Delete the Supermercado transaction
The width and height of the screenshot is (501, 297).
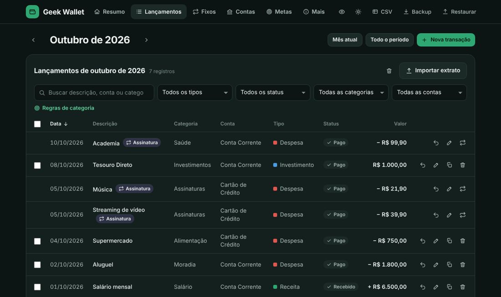pyautogui.click(x=462, y=241)
